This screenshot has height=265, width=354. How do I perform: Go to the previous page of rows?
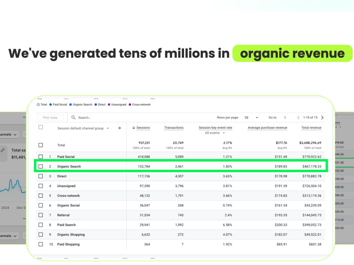298,117
